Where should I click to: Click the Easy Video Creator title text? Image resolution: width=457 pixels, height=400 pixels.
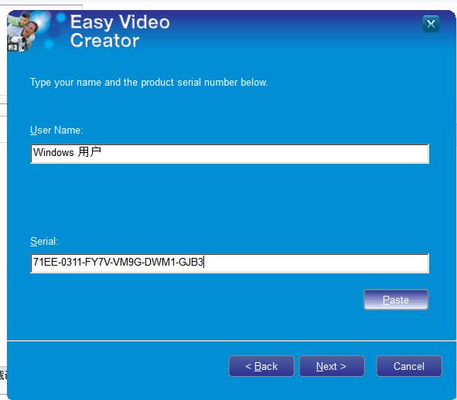click(x=120, y=31)
